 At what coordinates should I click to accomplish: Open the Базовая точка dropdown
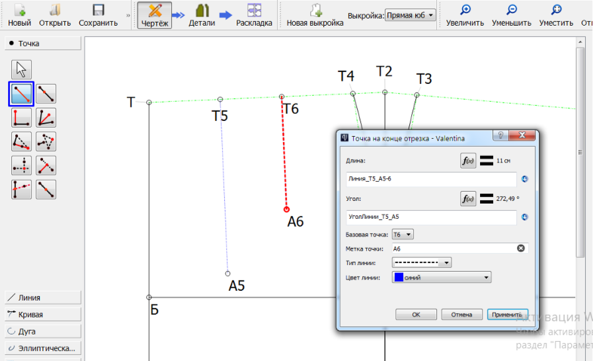403,234
